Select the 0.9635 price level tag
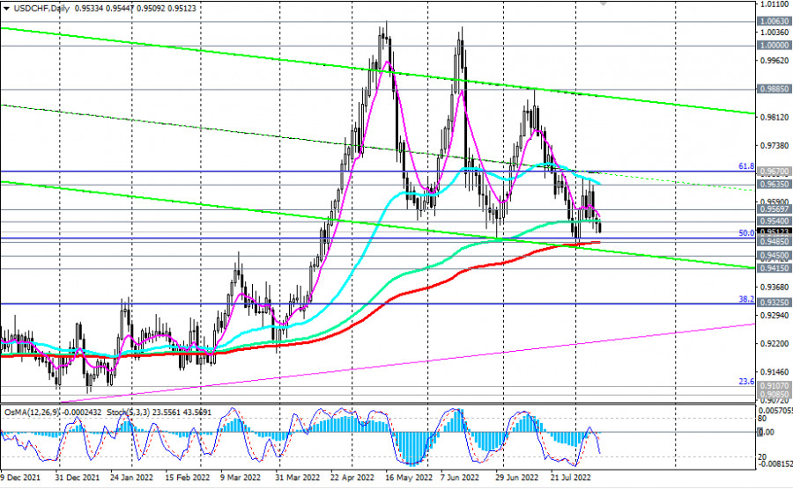Screen dimensions: 793x489 pos(774,185)
